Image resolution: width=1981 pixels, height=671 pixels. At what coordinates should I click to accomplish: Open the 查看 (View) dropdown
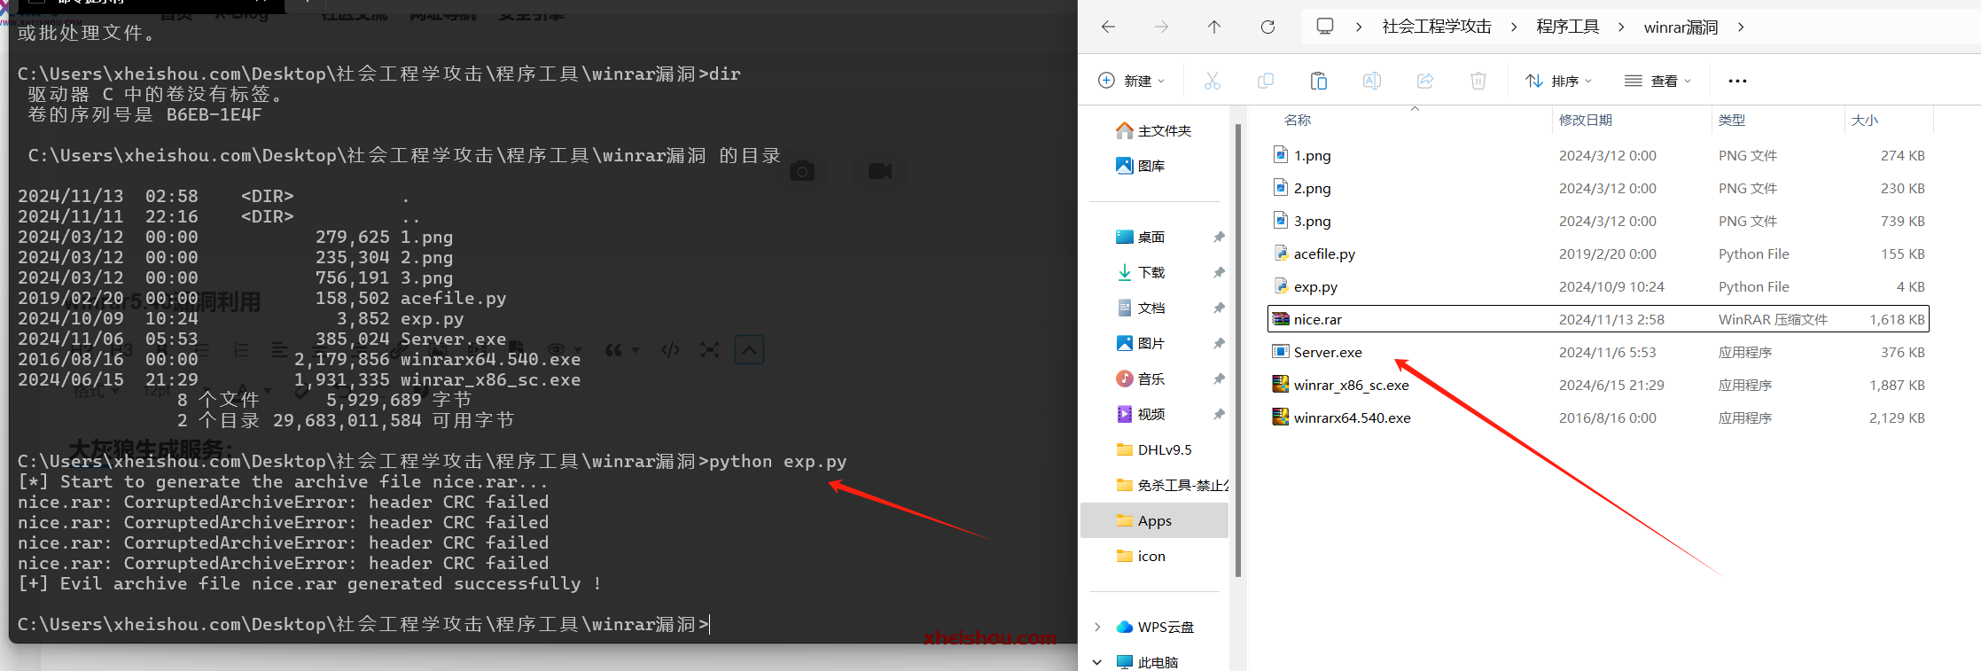1658,81
